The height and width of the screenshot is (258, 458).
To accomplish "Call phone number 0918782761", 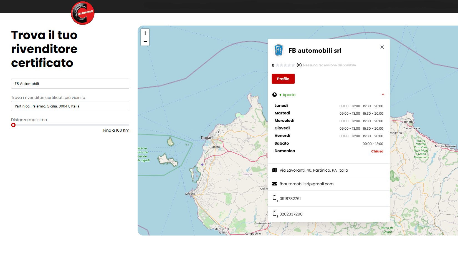I will 290,199.
